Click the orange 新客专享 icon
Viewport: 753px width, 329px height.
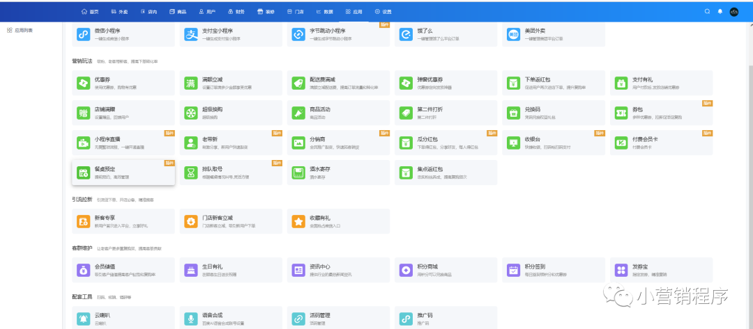coord(84,221)
